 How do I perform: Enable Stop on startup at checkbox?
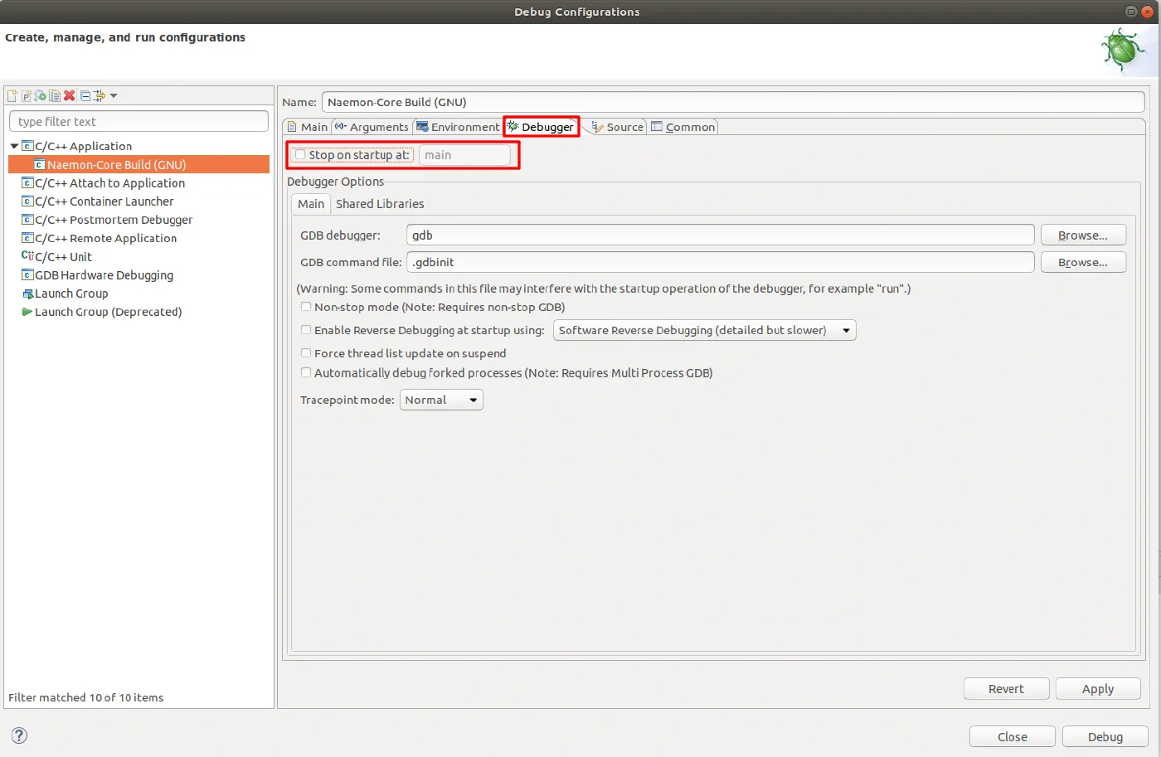coord(300,155)
